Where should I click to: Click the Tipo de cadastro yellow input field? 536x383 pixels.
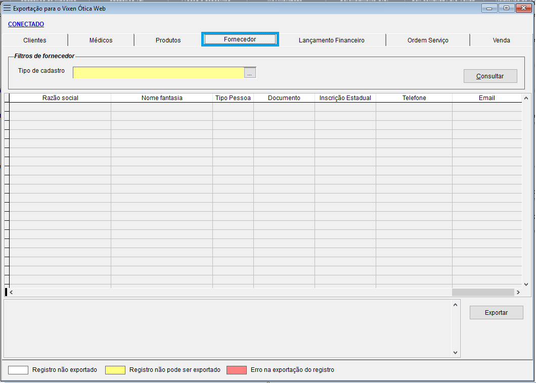(158, 73)
